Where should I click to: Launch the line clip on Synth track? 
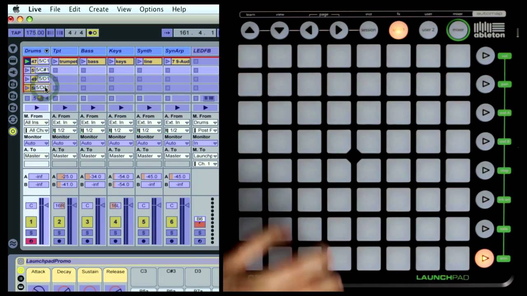[x=139, y=61]
